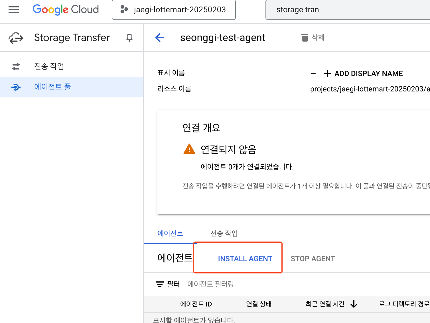This screenshot has height=323, width=430.
Task: Click the 표시 이름 label
Action: coord(171,73)
